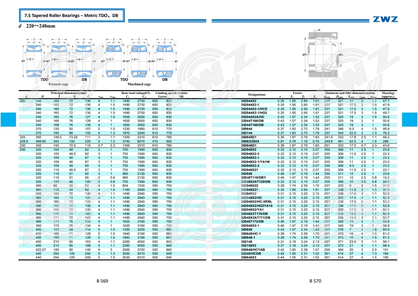The image size is (418, 296).
Task: Select designation '352044X2-1/HG2'
Action: (x=254, y=113)
